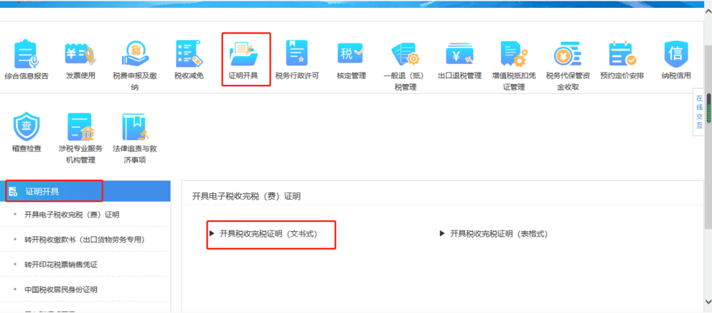712x313 pixels.
Task: Open the 税费申报及缴纳 icon
Action: 135,55
